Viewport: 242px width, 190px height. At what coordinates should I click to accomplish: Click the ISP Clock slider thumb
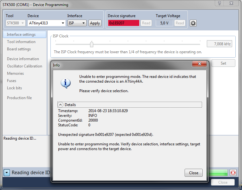point(92,44)
